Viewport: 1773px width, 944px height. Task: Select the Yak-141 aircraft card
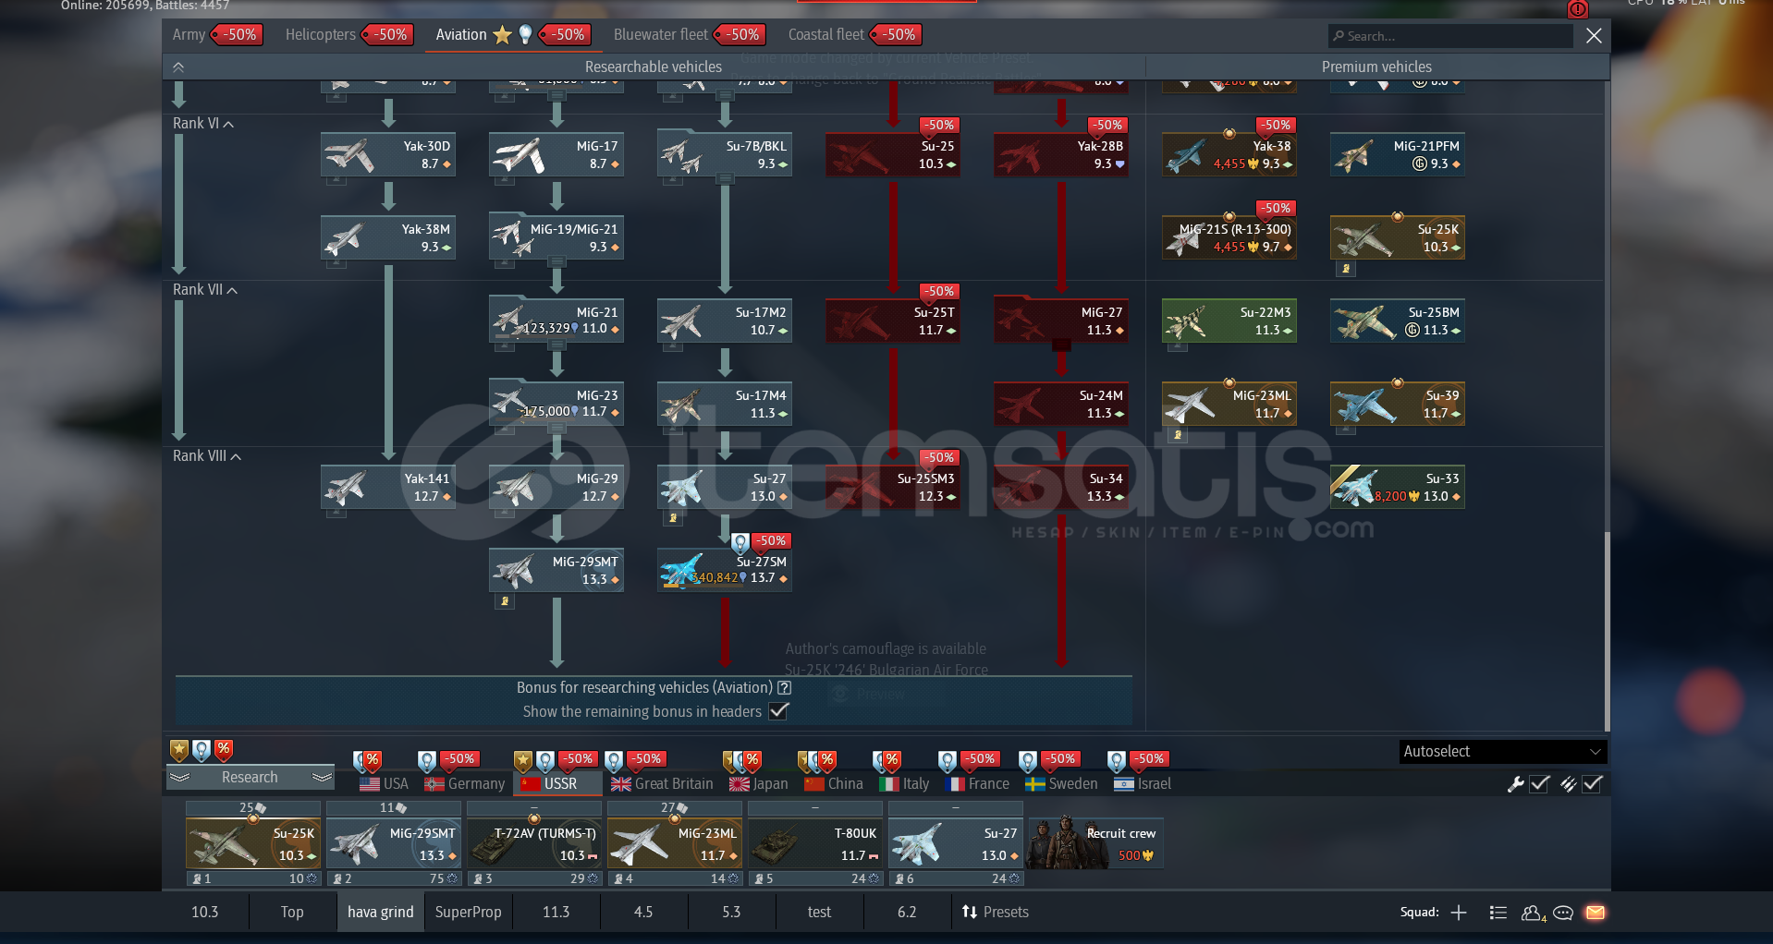click(388, 488)
